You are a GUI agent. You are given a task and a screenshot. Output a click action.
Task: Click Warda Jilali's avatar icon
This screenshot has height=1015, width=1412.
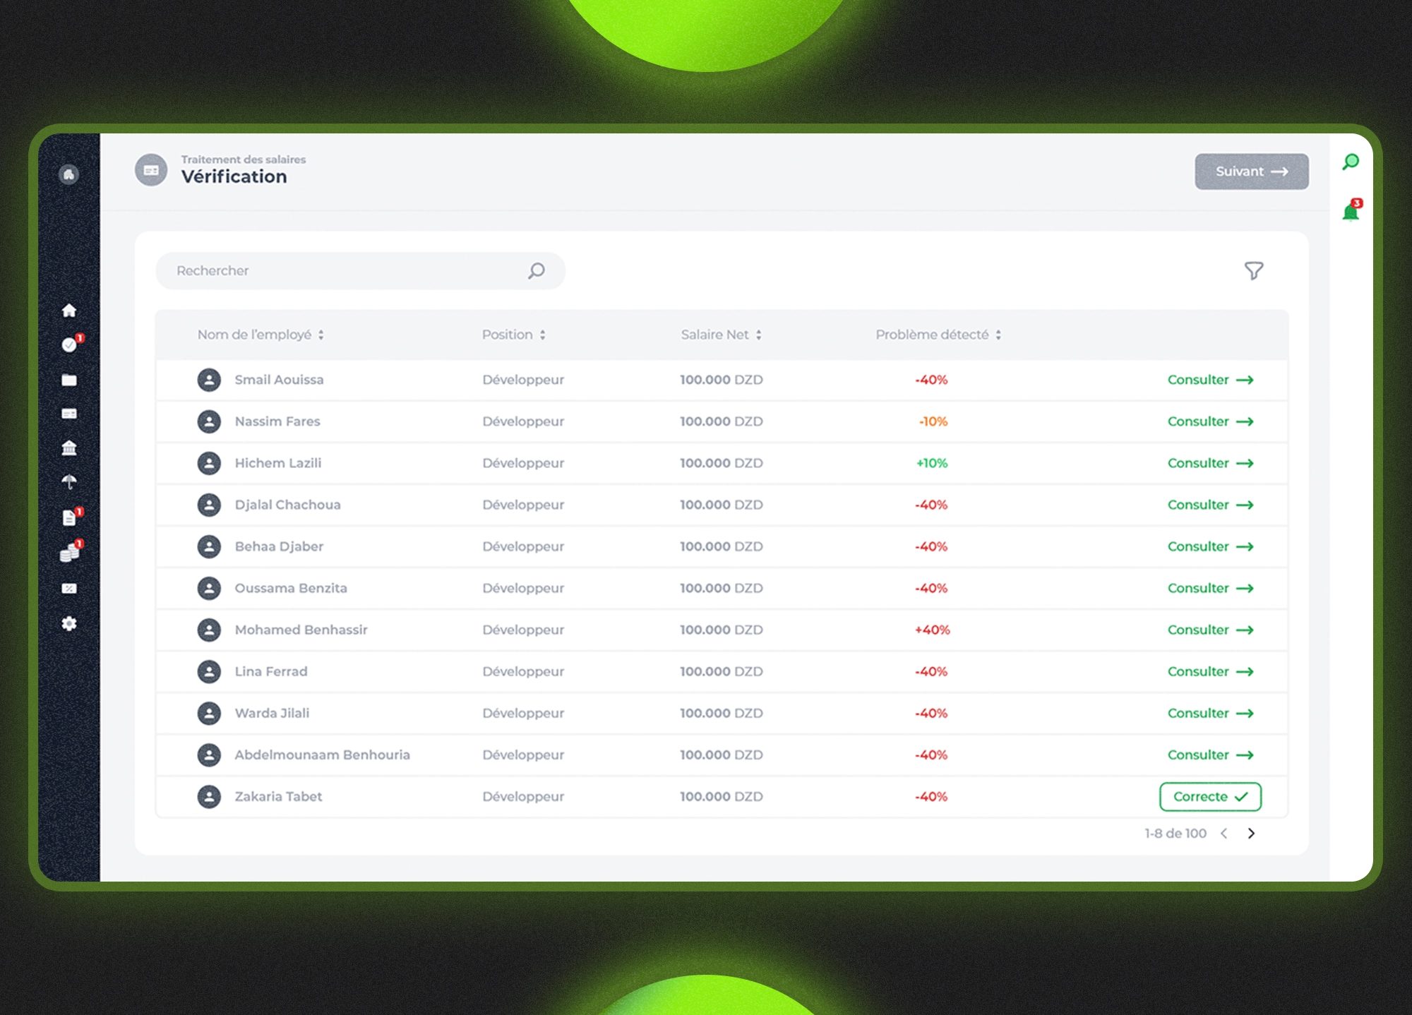pyautogui.click(x=209, y=713)
